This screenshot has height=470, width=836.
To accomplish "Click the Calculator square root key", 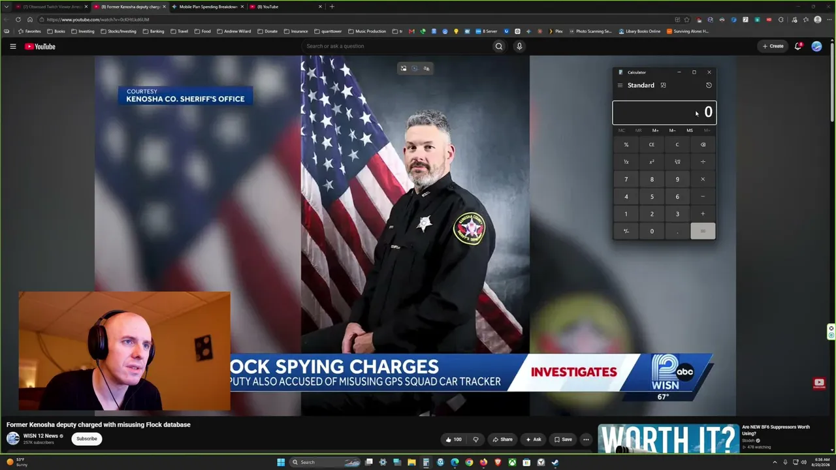I will tap(677, 162).
